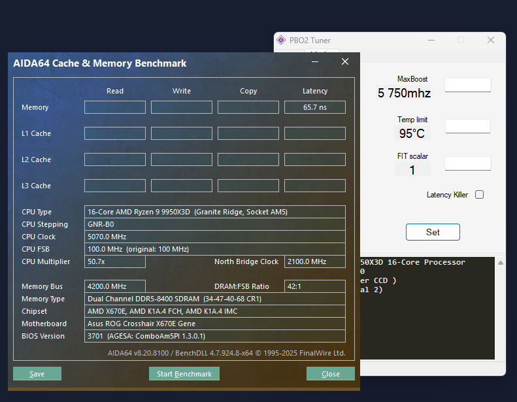Click the Memory Bus value 4200.0 MHz
The width and height of the screenshot is (517, 402).
coord(115,286)
